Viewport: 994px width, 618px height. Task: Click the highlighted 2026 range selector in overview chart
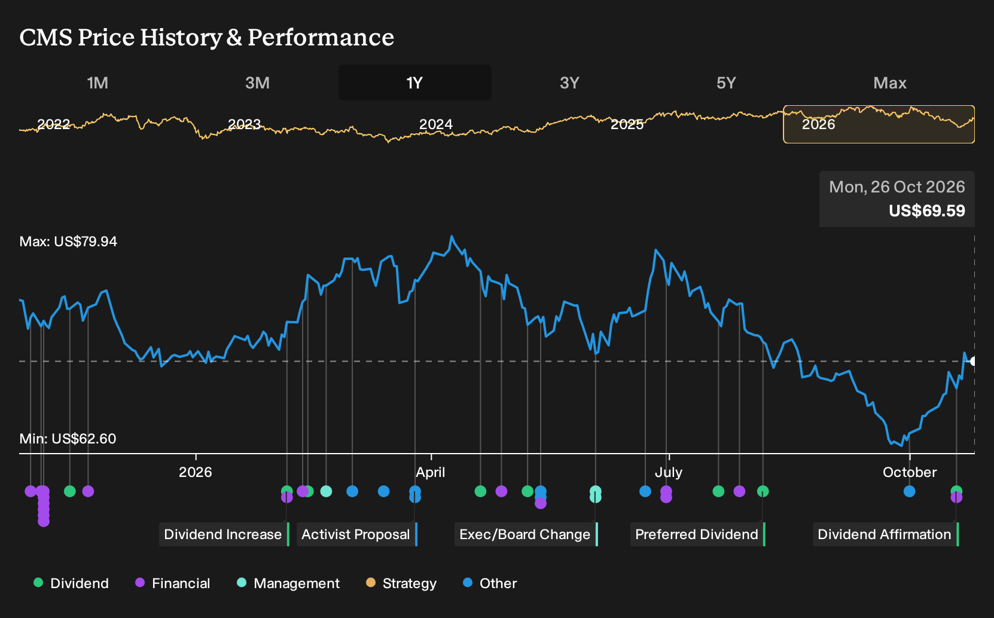(879, 124)
